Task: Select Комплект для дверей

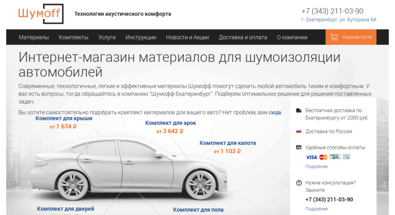Action: click(66, 209)
